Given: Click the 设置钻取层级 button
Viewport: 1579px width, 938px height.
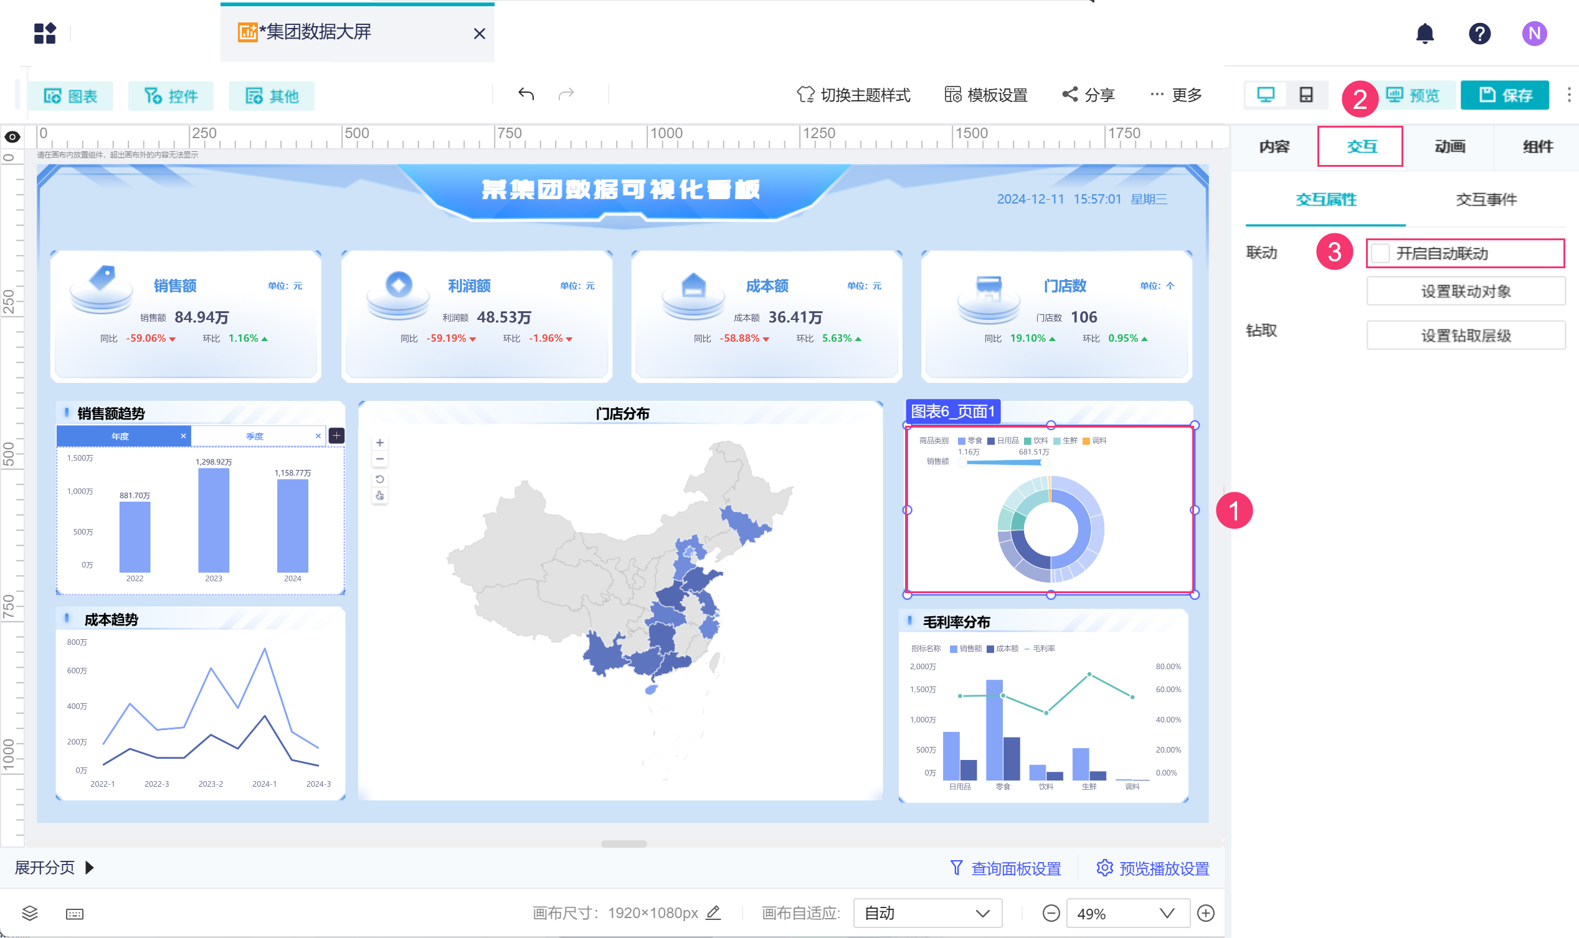Looking at the screenshot, I should [1465, 335].
